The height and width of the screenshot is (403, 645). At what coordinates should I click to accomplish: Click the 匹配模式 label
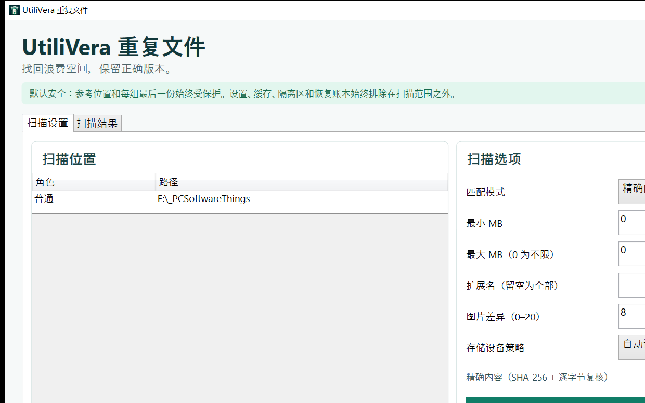pyautogui.click(x=486, y=192)
